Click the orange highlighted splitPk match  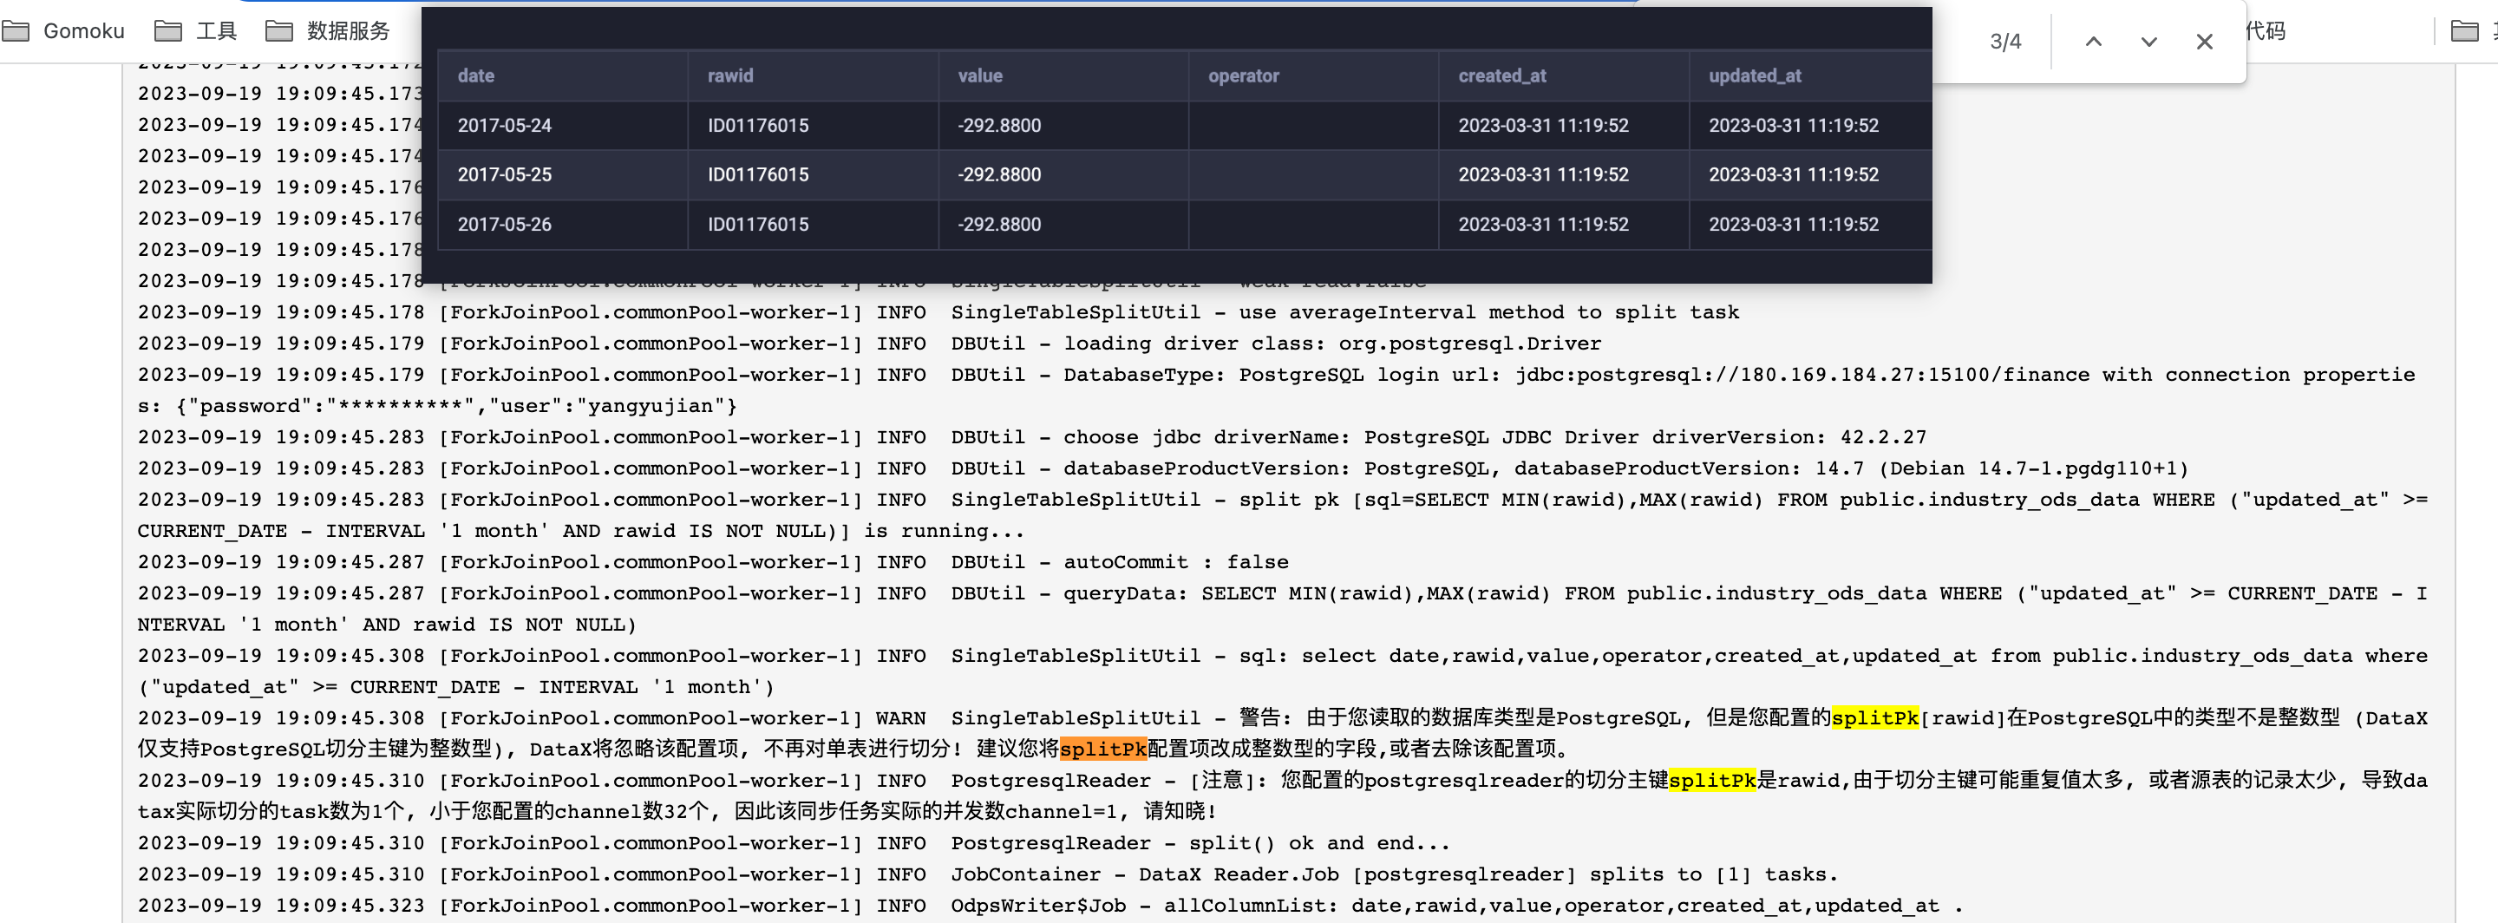(1102, 749)
